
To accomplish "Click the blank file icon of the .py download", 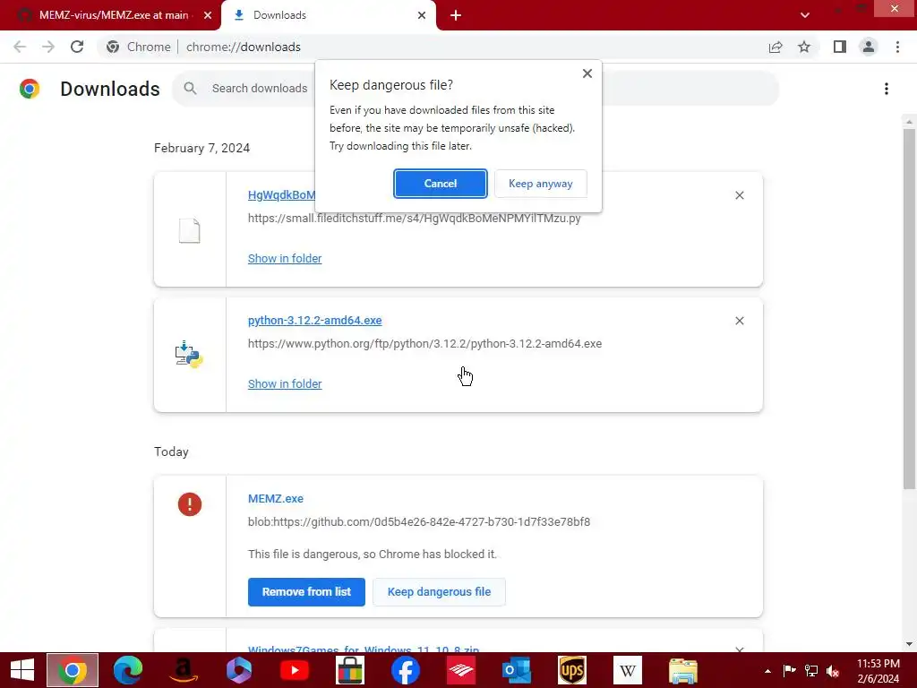I will pyautogui.click(x=190, y=230).
